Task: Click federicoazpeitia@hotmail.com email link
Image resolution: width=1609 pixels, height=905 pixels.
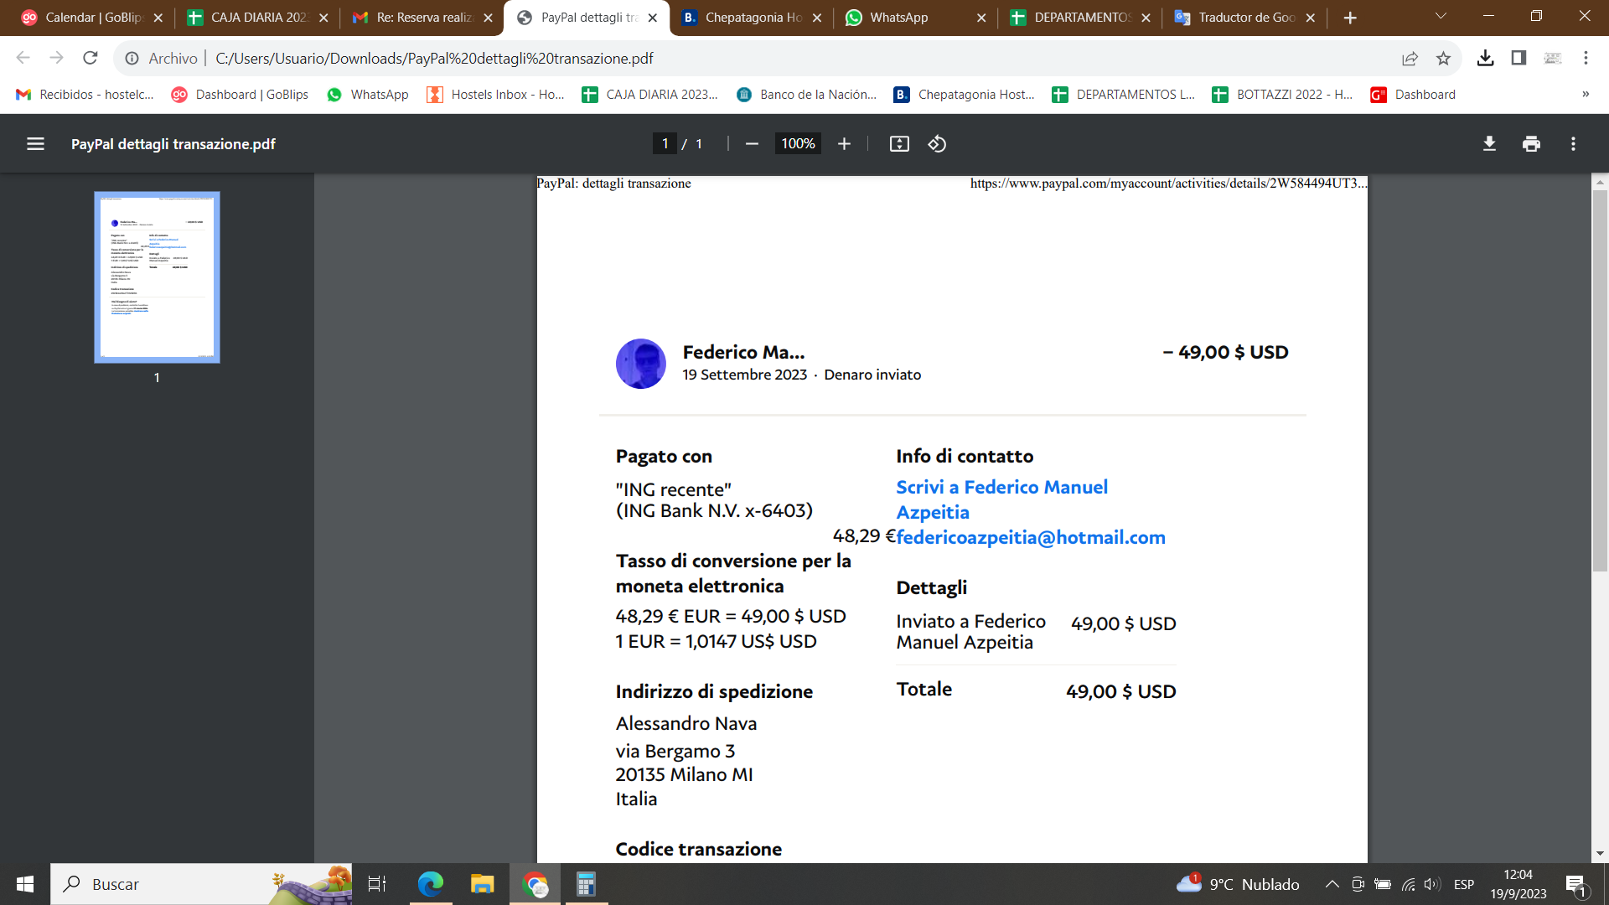Action: [x=1031, y=538]
